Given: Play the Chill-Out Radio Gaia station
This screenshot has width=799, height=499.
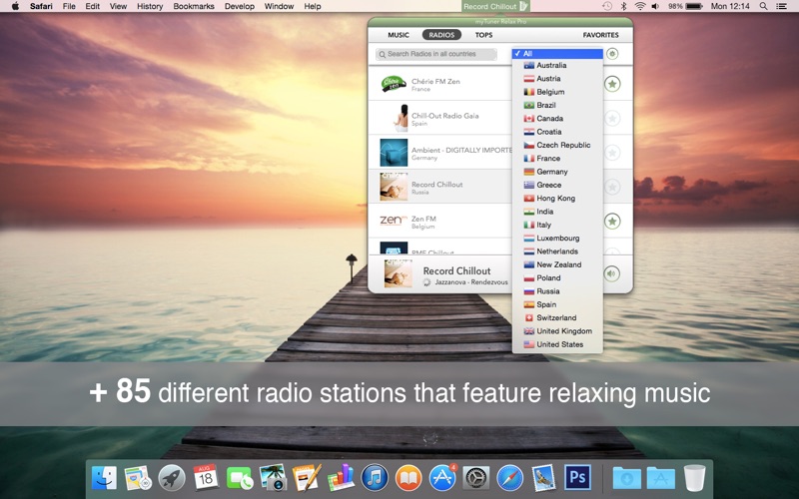Looking at the screenshot, I should [440, 118].
